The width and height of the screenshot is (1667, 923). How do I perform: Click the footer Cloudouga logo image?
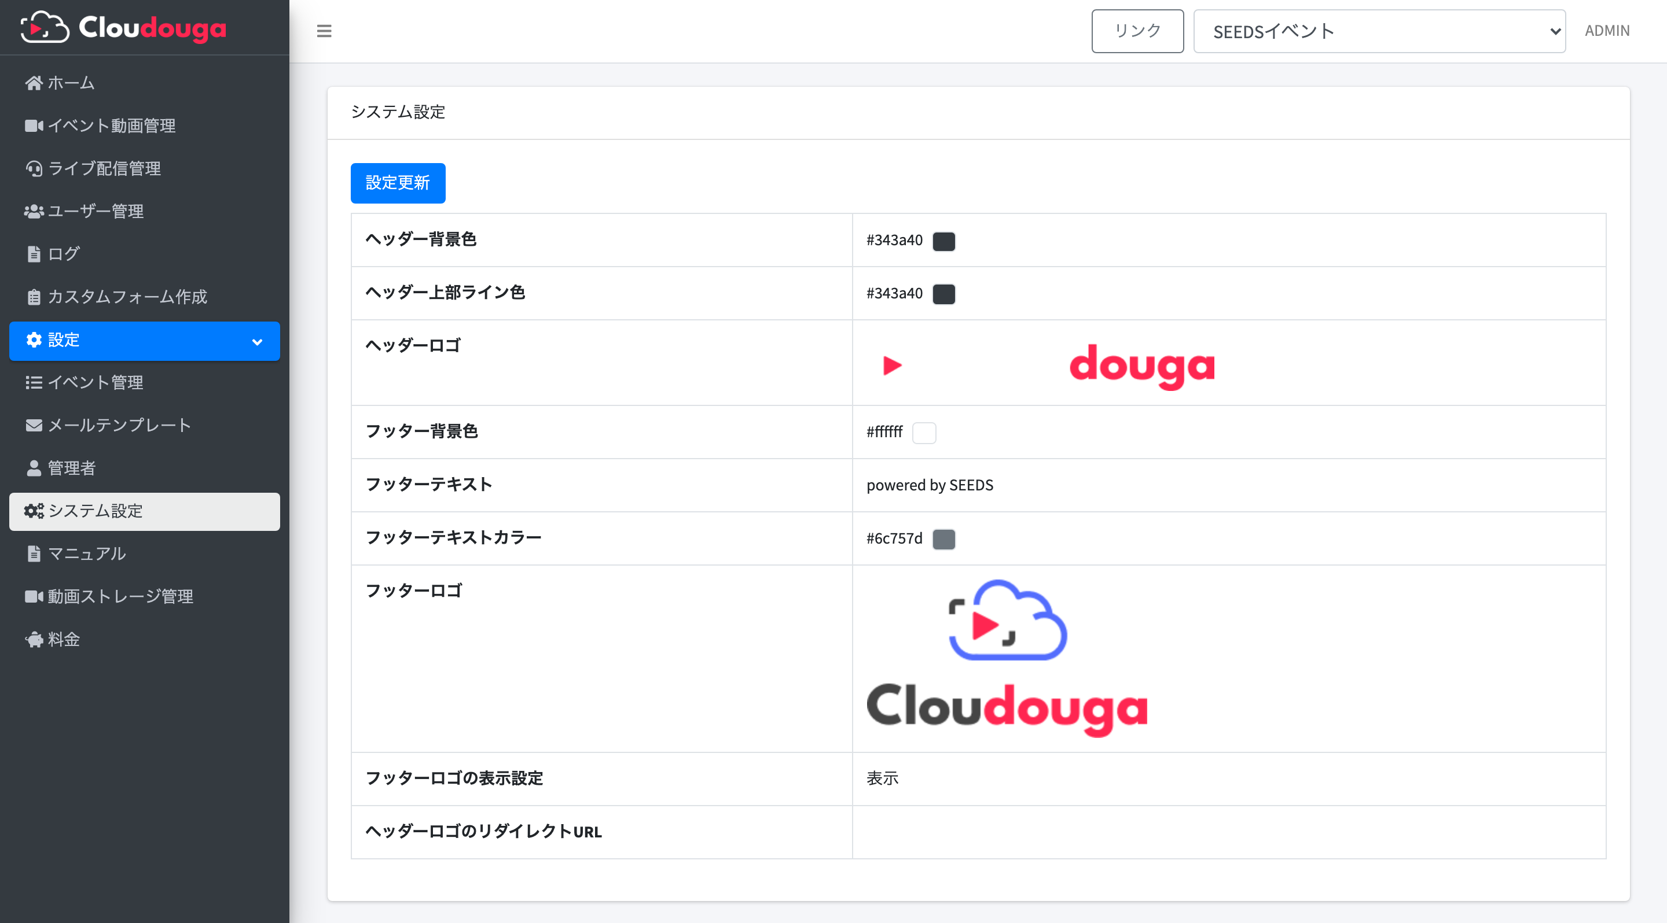coord(1007,658)
